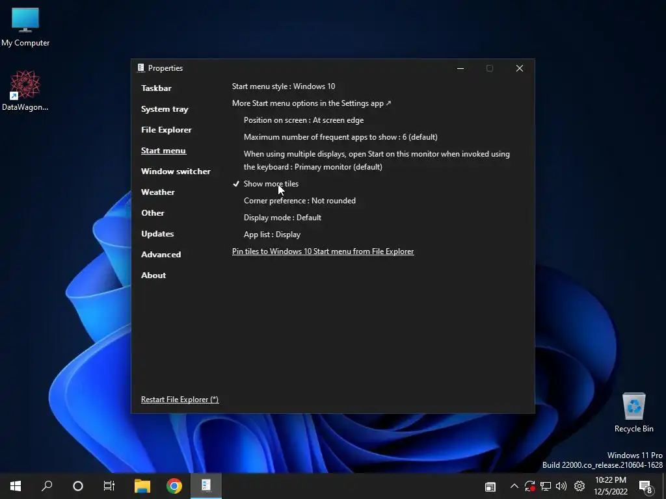Switch to the Other section
666x499 pixels.
click(153, 213)
